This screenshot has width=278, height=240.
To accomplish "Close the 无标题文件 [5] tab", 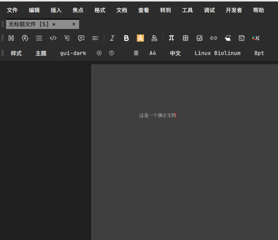I will [x=74, y=24].
